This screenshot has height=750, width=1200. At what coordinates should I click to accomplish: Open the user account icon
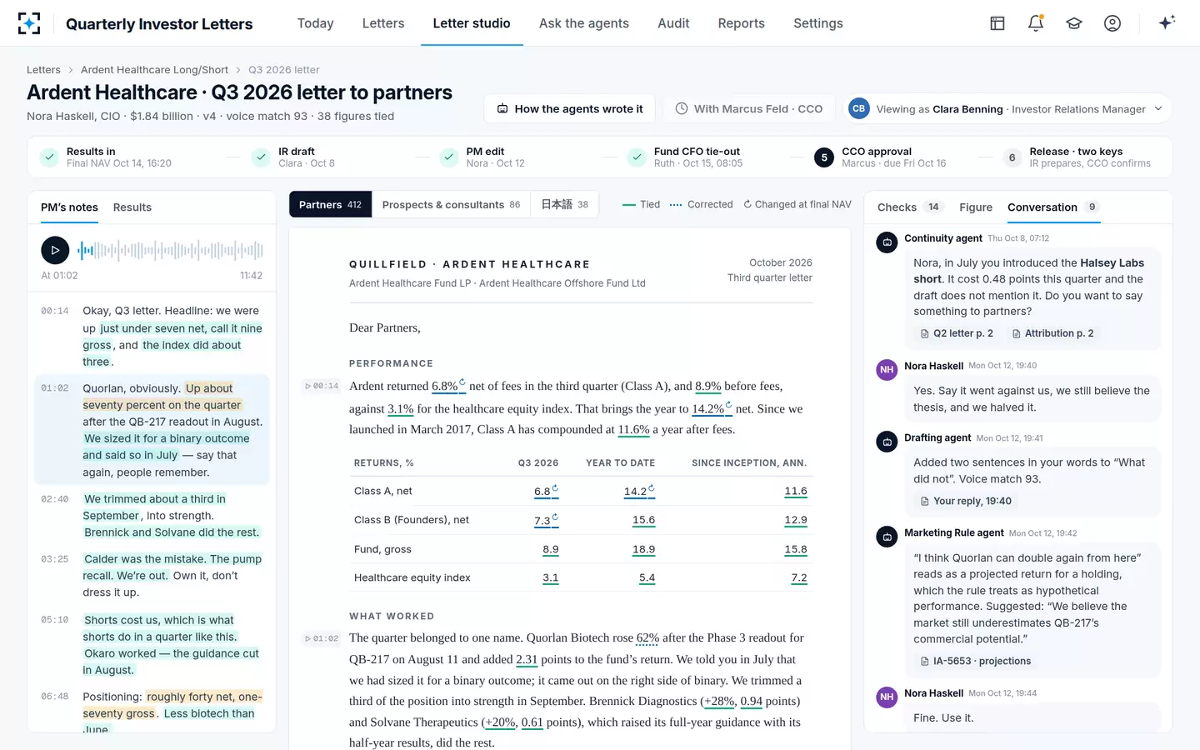[1112, 23]
